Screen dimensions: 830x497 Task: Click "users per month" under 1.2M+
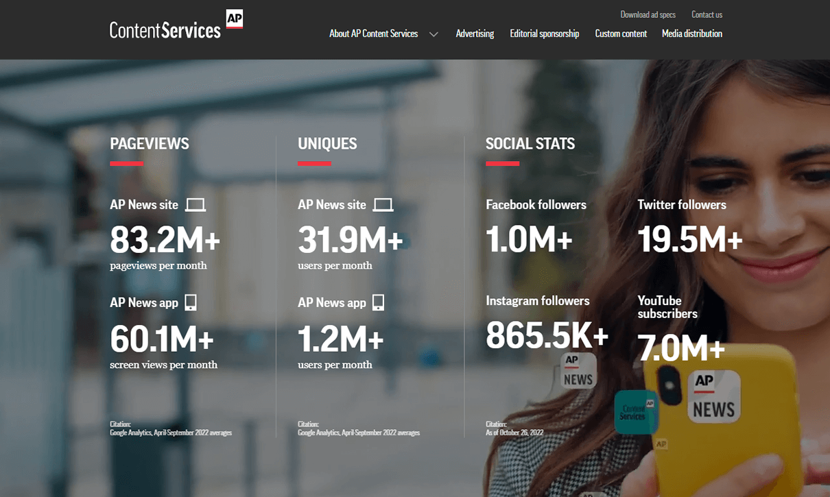(335, 365)
